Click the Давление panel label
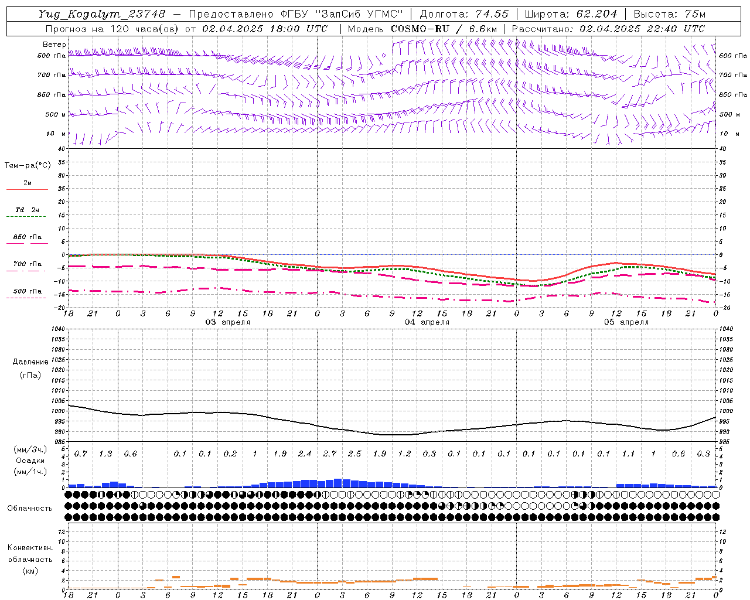Image resolution: width=750 pixels, height=600 pixels. pos(30,362)
